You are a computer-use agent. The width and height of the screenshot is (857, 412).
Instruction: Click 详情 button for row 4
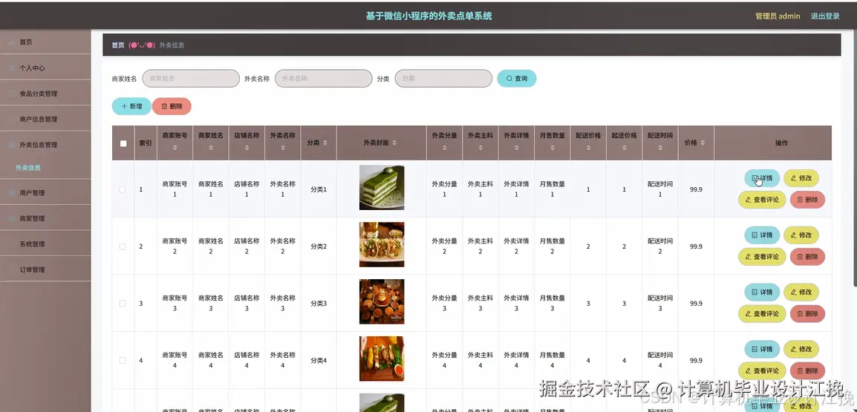[762, 349]
